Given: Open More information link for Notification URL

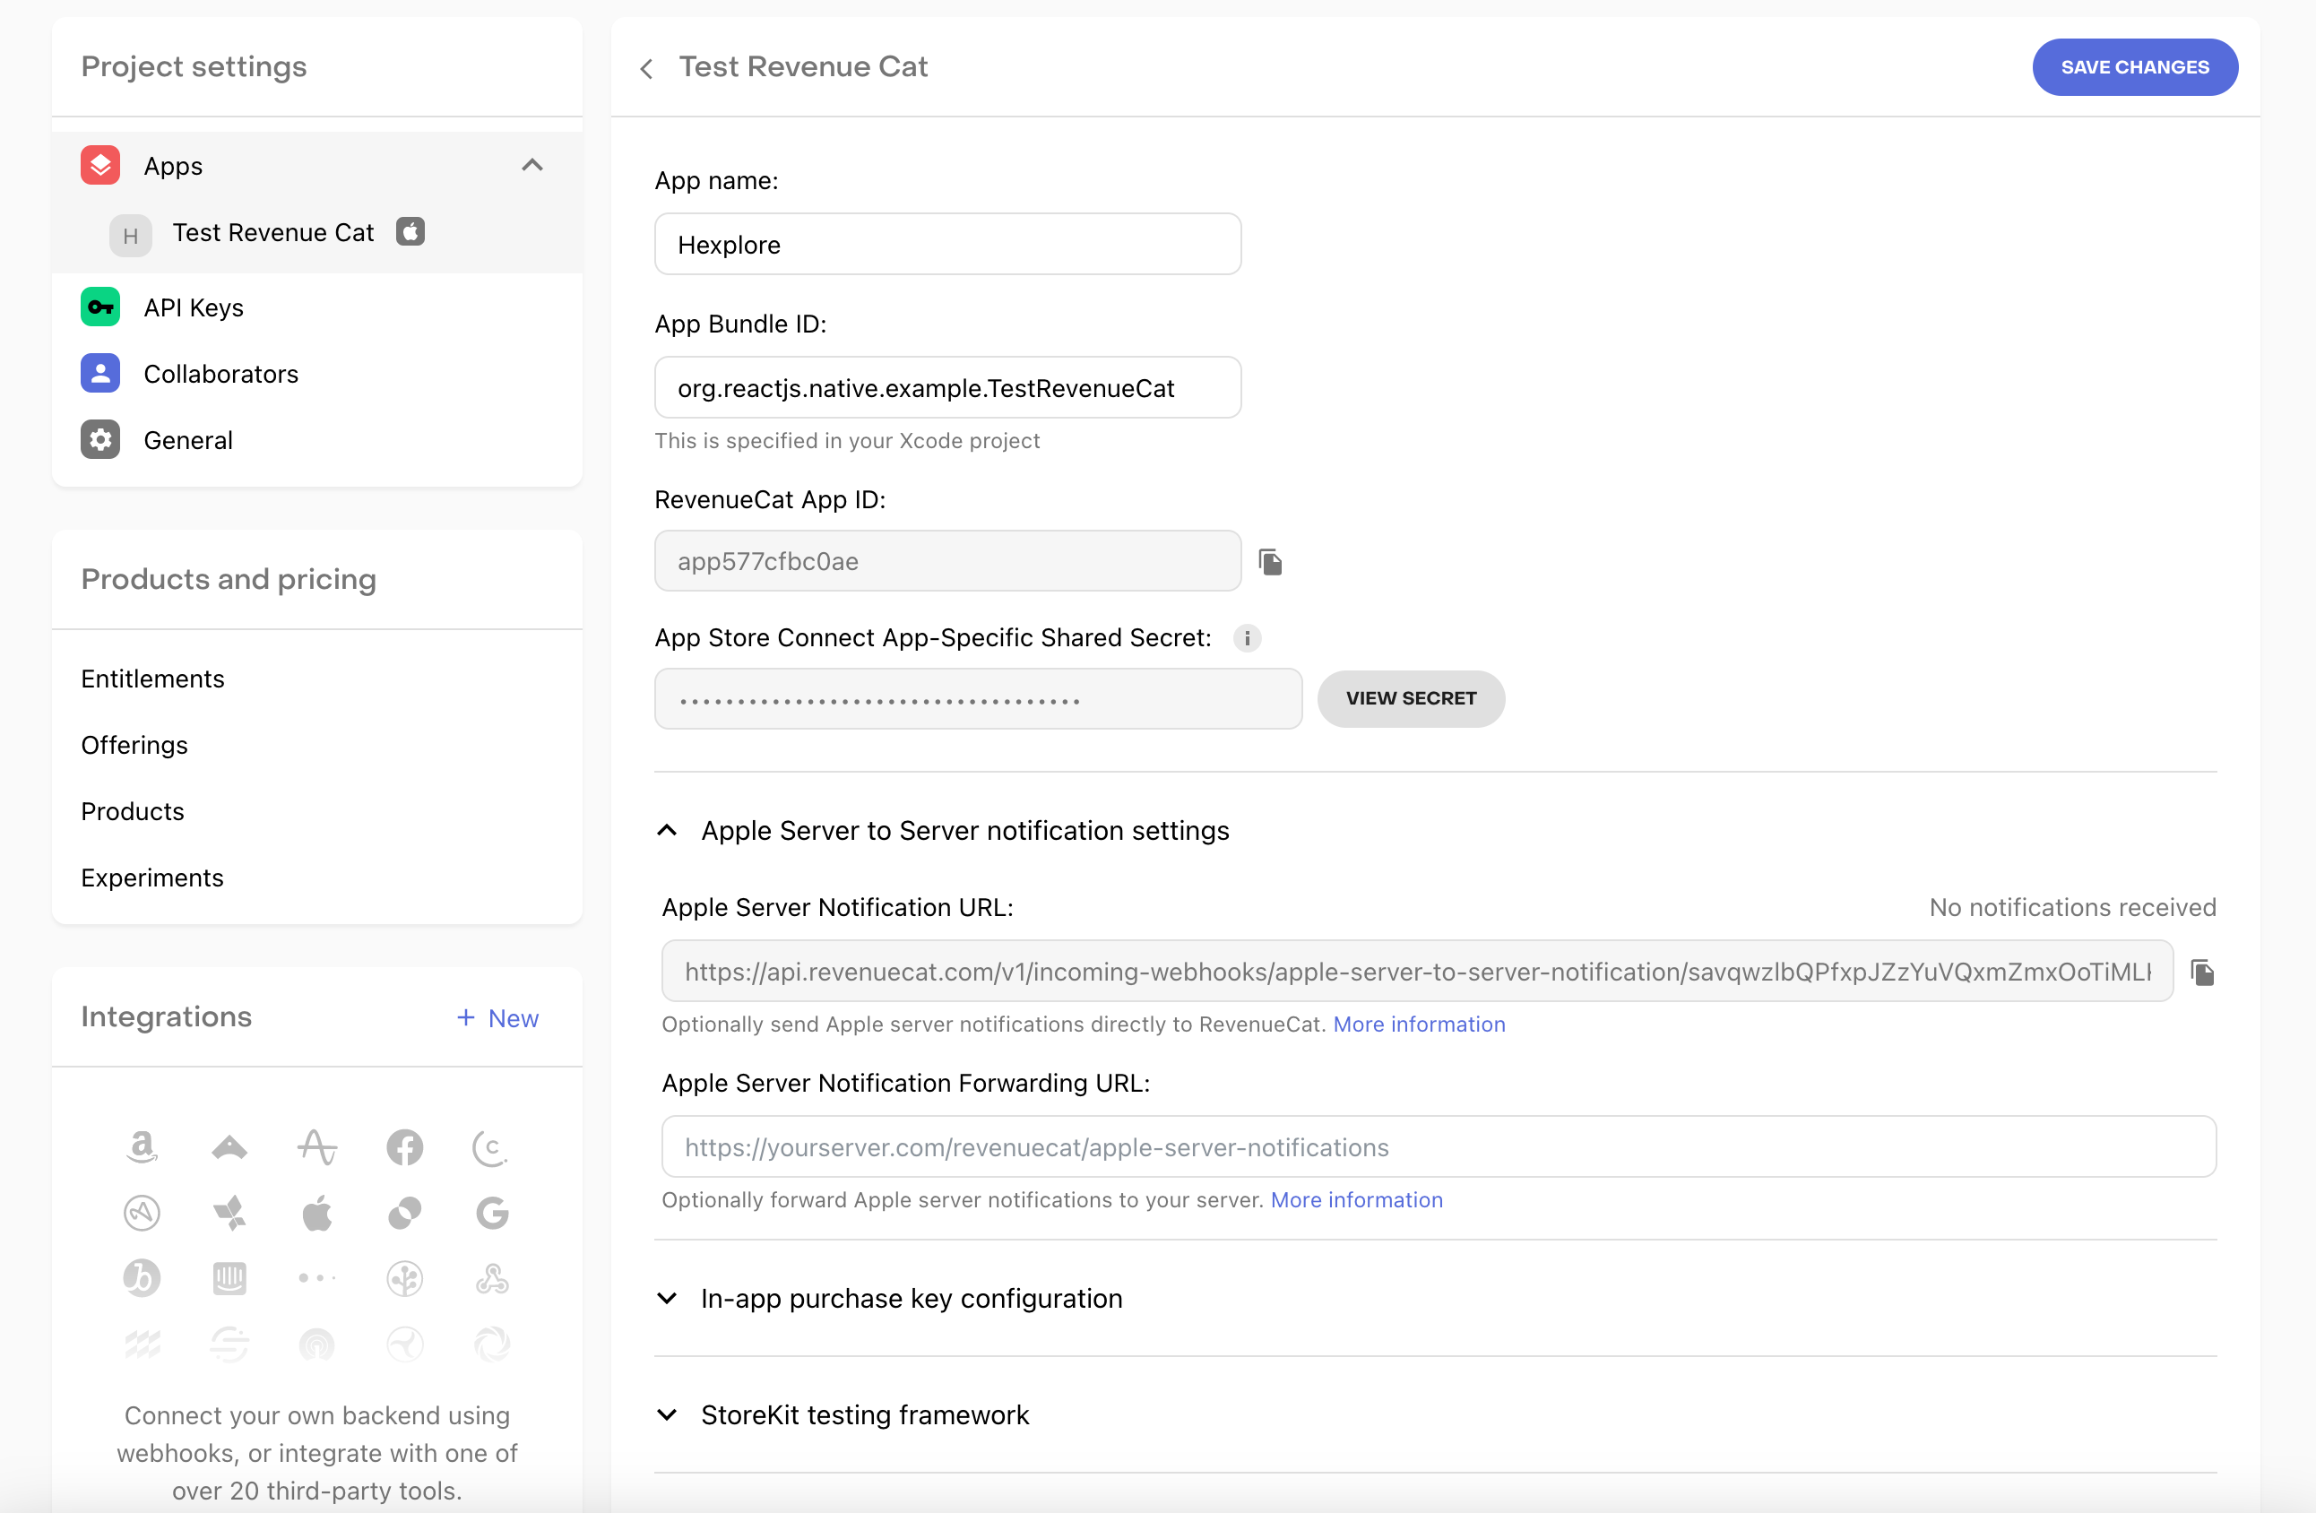Looking at the screenshot, I should [1419, 1025].
